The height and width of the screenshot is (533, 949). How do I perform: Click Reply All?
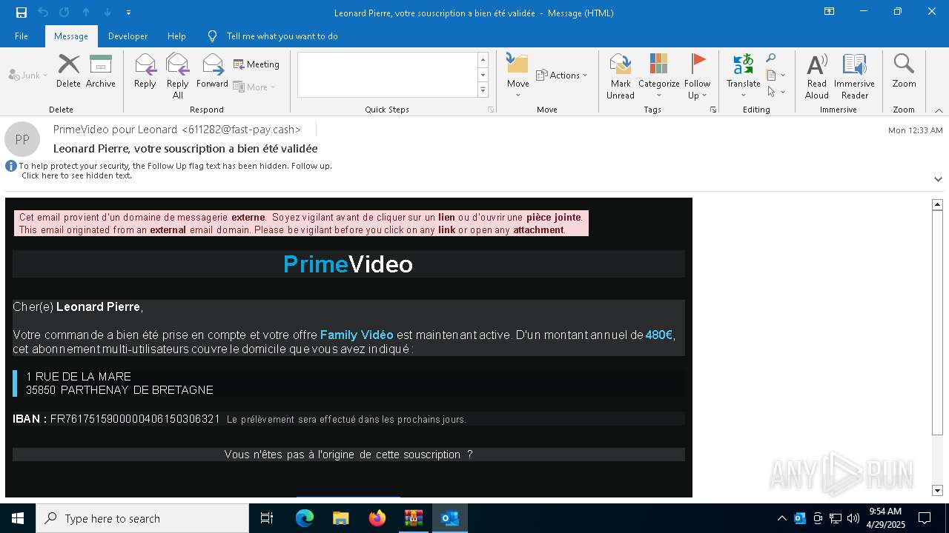pyautogui.click(x=178, y=76)
